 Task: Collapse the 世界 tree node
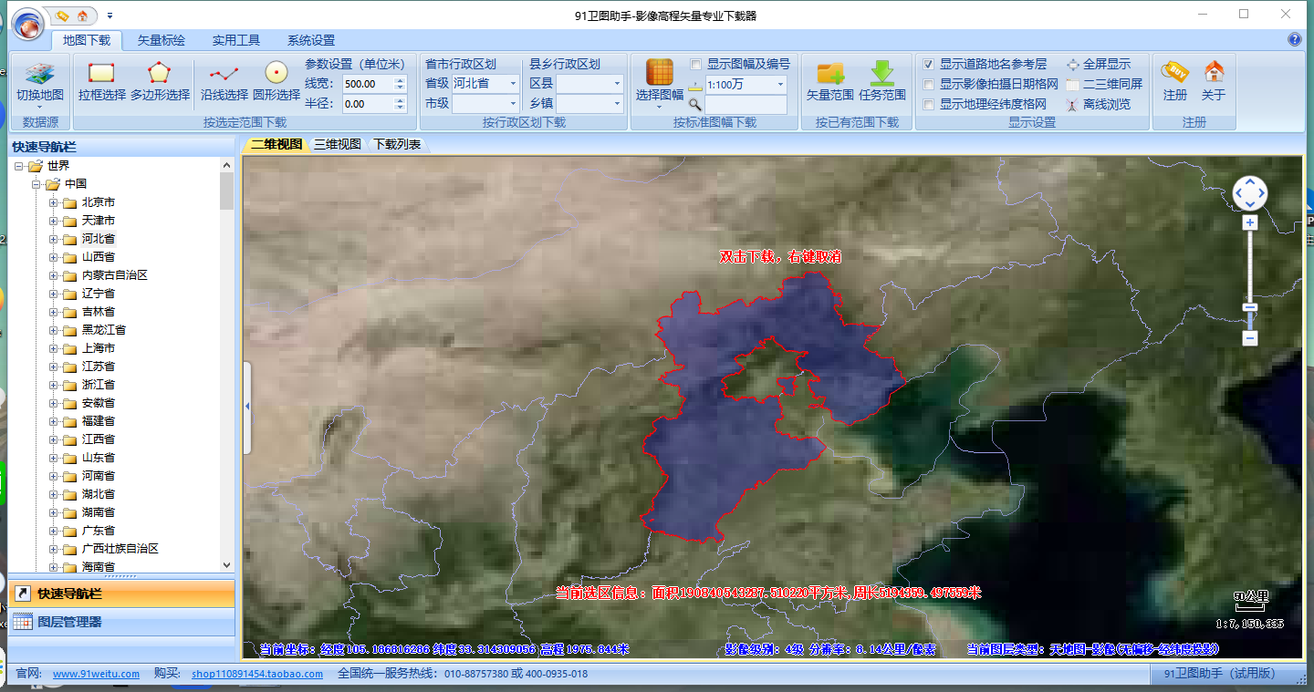click(x=19, y=166)
